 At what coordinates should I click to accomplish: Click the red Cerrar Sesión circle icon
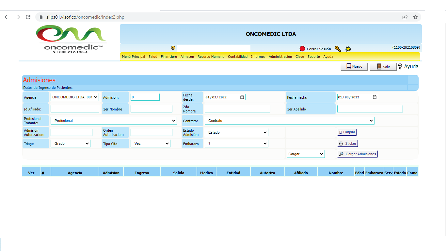point(302,49)
